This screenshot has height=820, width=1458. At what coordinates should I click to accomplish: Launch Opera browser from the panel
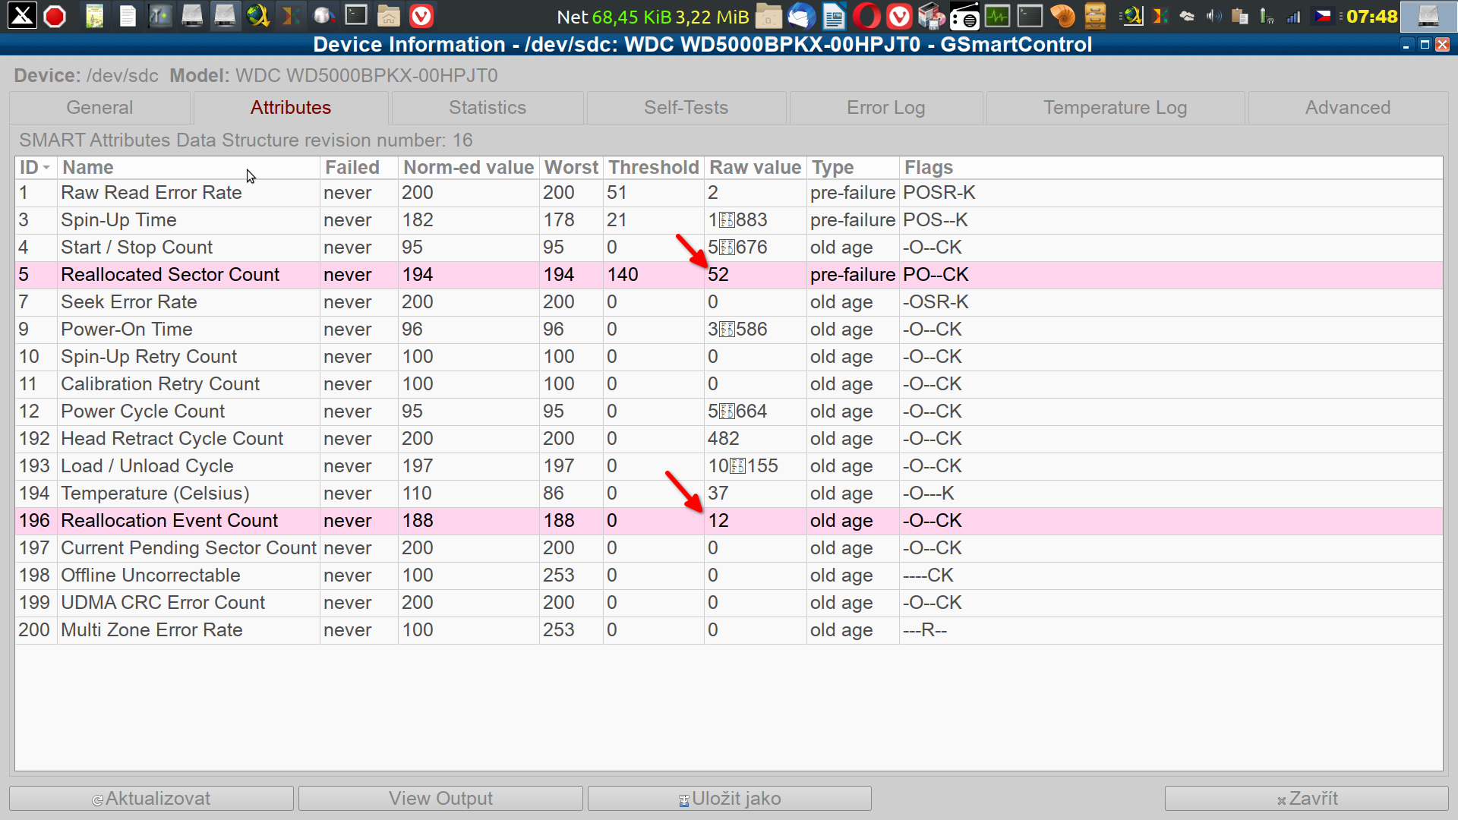point(866,16)
